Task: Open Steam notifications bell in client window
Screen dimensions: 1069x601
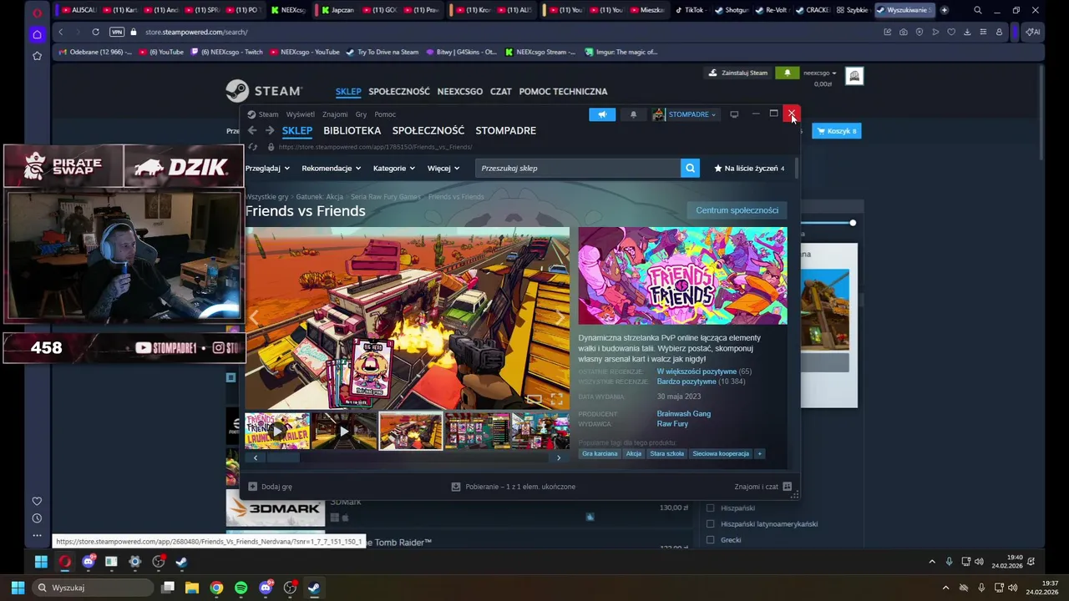Action: [x=633, y=114]
